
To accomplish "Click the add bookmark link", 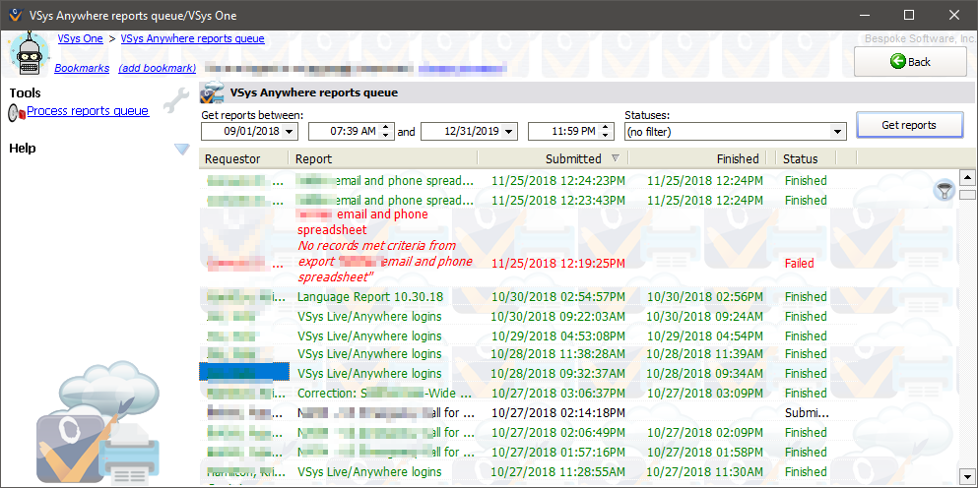I will 157,68.
